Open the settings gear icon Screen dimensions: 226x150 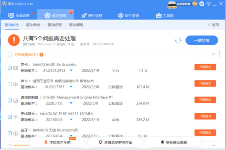coord(208,4)
